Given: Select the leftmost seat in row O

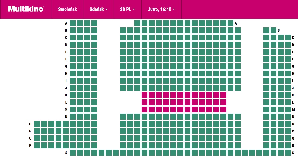Looking at the screenshot, I should coord(37,124).
